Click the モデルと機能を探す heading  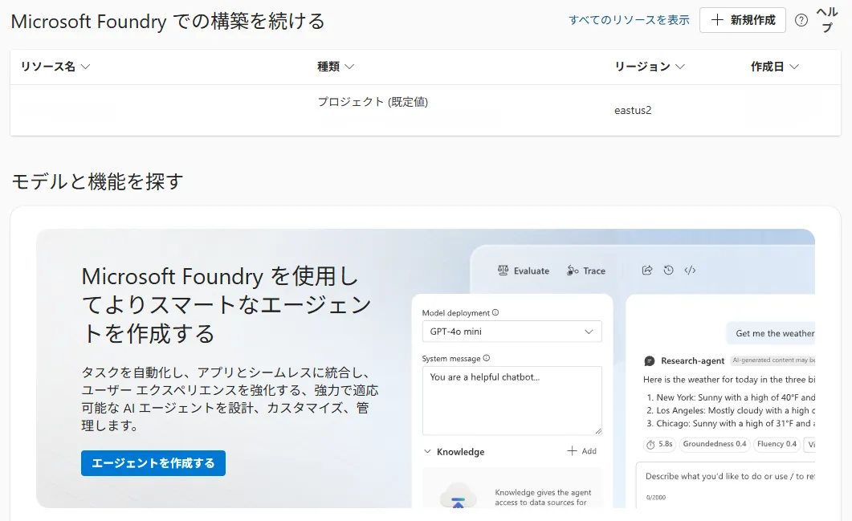pos(97,181)
